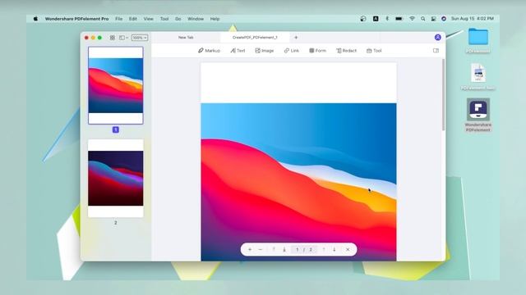Select the Redact tool

pyautogui.click(x=346, y=51)
